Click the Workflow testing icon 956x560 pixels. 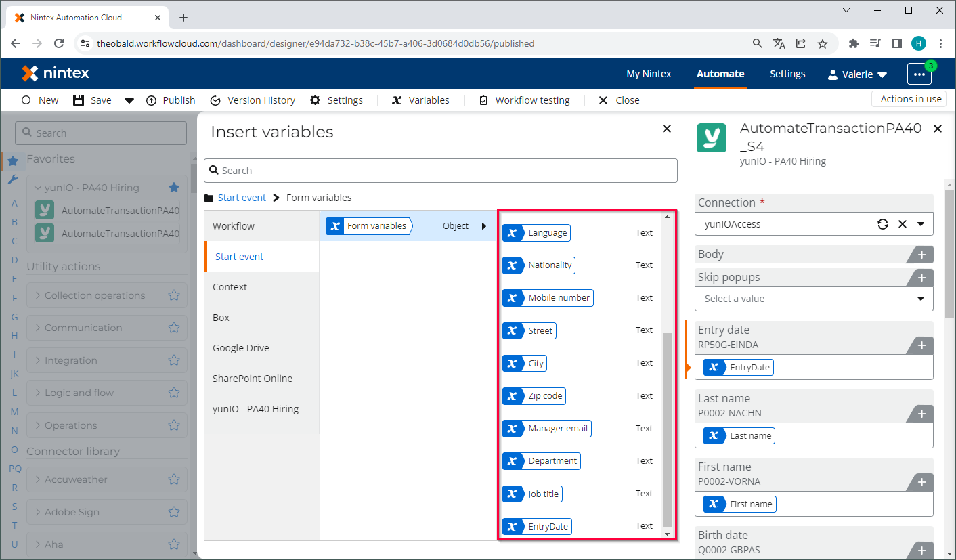tap(483, 100)
